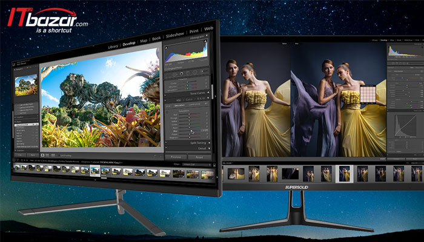Click the Before label on right monitor

click(x=285, y=44)
